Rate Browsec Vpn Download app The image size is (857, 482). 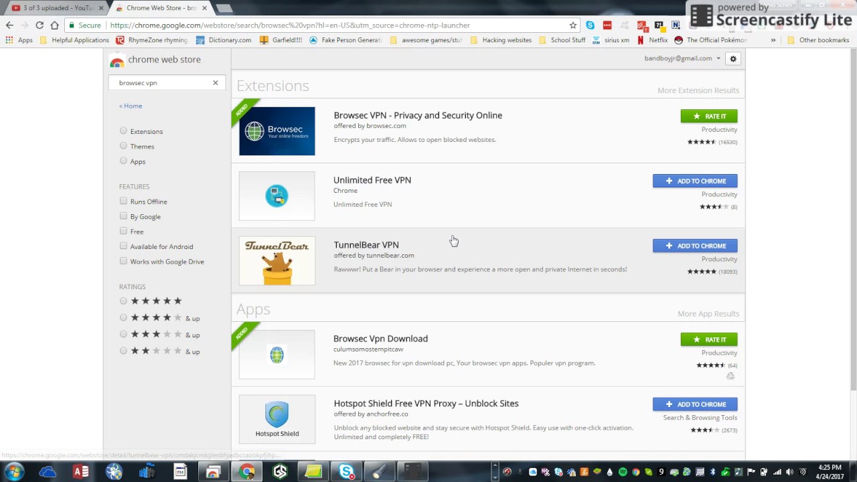709,339
